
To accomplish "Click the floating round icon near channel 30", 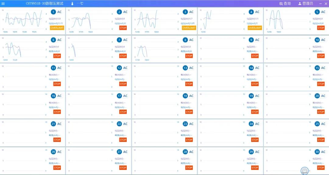I will click(304, 171).
